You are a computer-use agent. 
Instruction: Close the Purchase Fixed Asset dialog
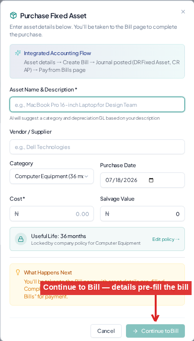click(183, 12)
